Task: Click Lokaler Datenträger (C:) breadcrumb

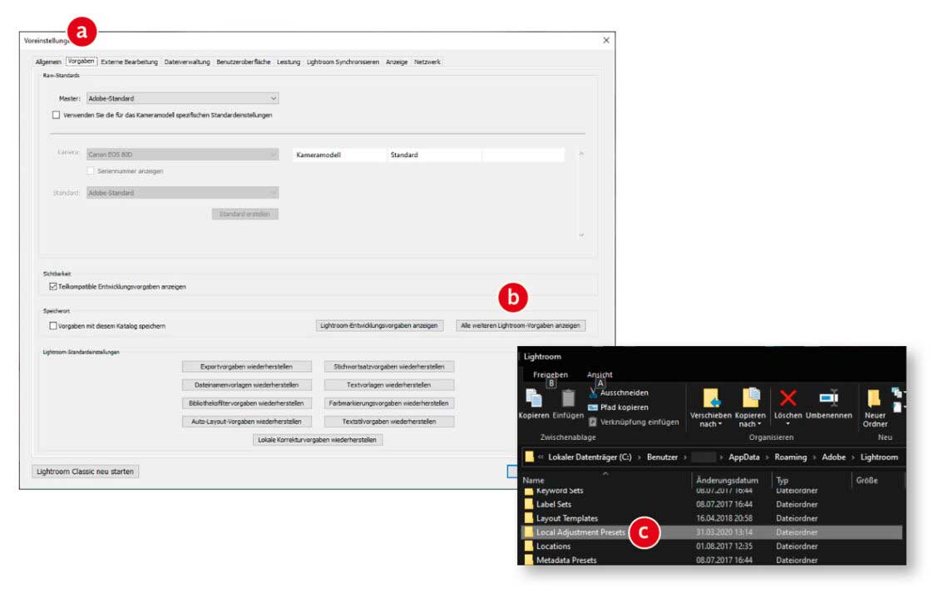Action: coord(590,457)
